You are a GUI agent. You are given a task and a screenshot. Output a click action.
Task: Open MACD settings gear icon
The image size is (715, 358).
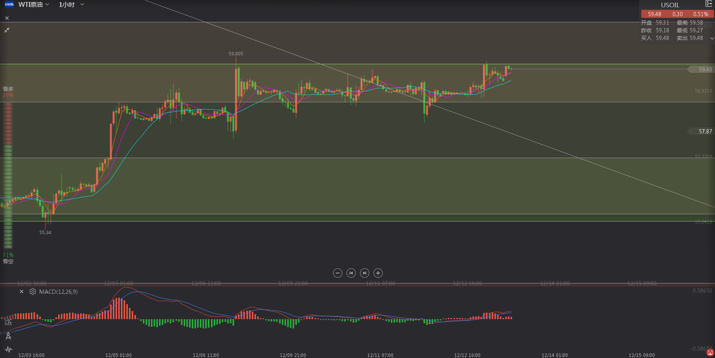point(33,292)
